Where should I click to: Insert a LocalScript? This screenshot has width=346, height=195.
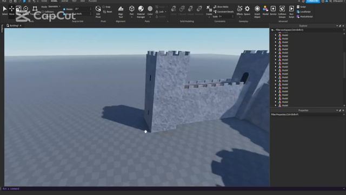click(x=304, y=12)
